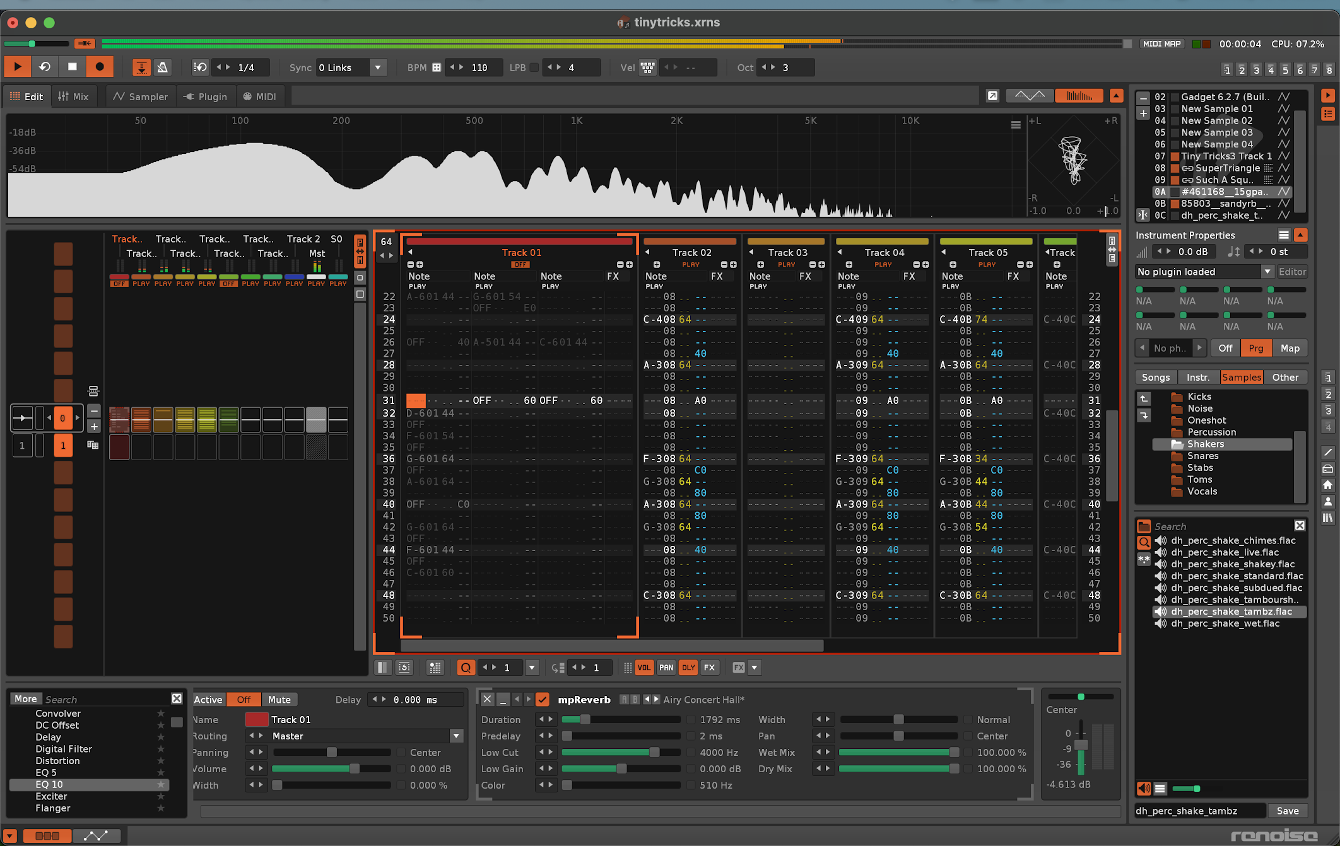
Task: Switch to the Sampler tab
Action: pos(140,96)
